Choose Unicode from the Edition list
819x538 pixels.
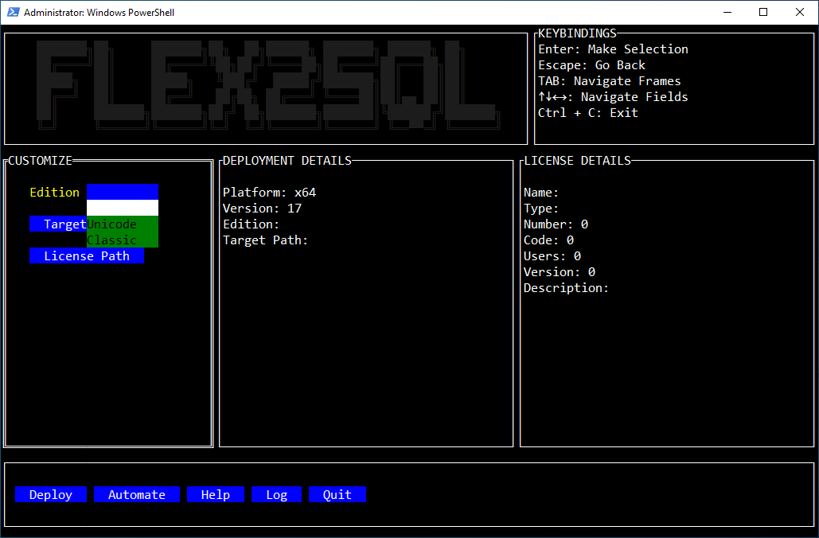pos(122,224)
